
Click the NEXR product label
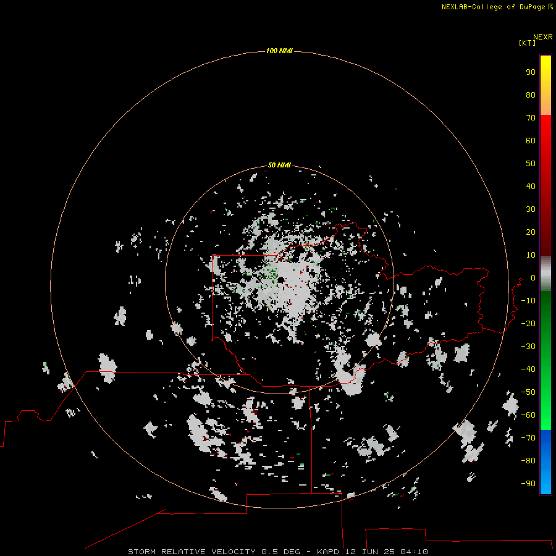tap(542, 37)
